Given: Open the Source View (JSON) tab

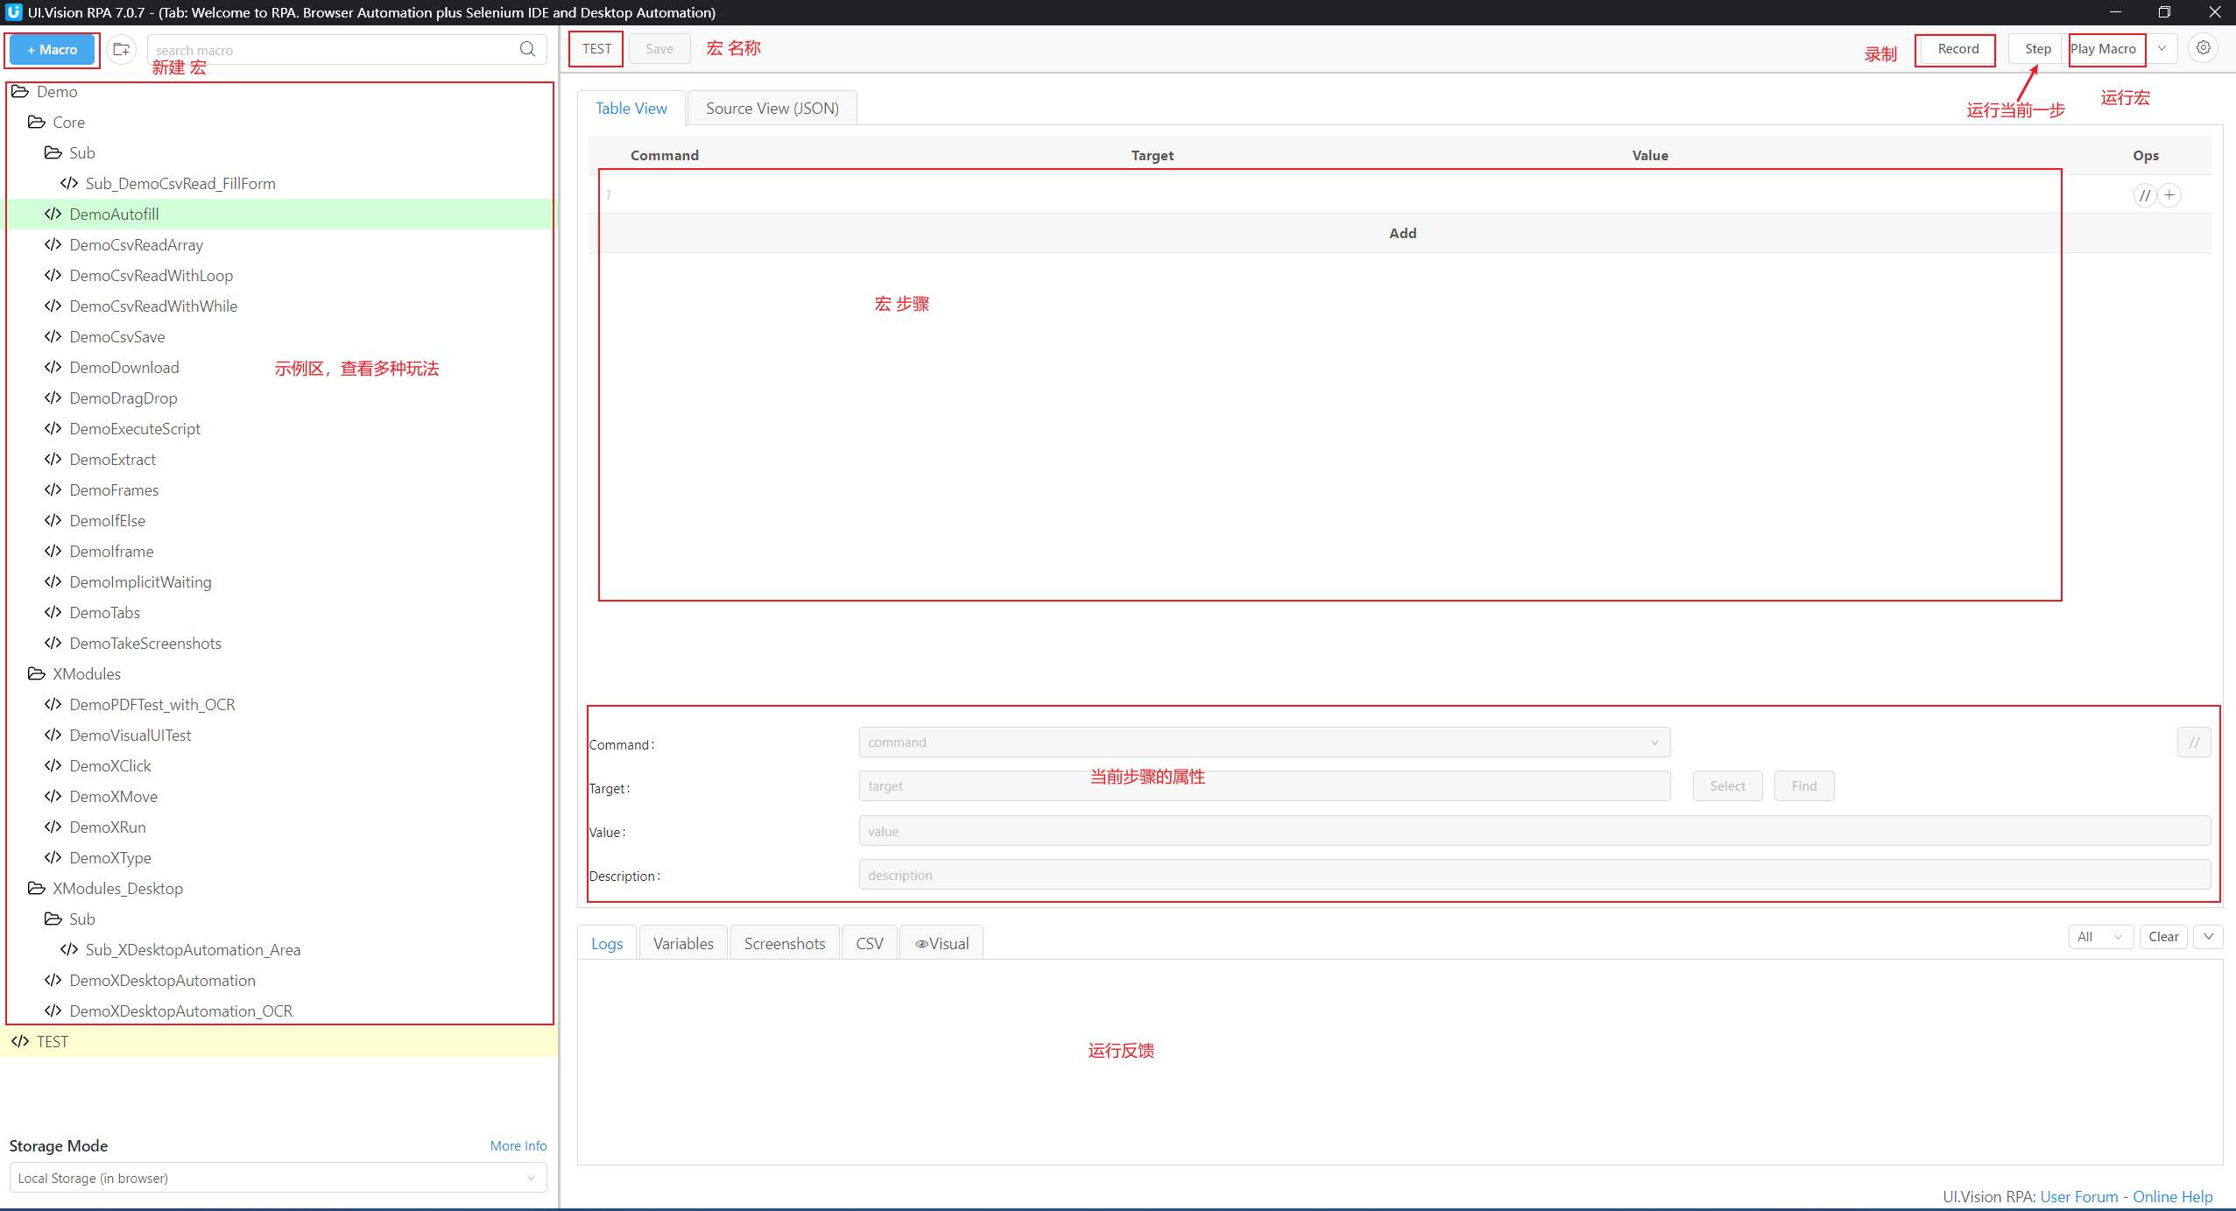Looking at the screenshot, I should (772, 108).
